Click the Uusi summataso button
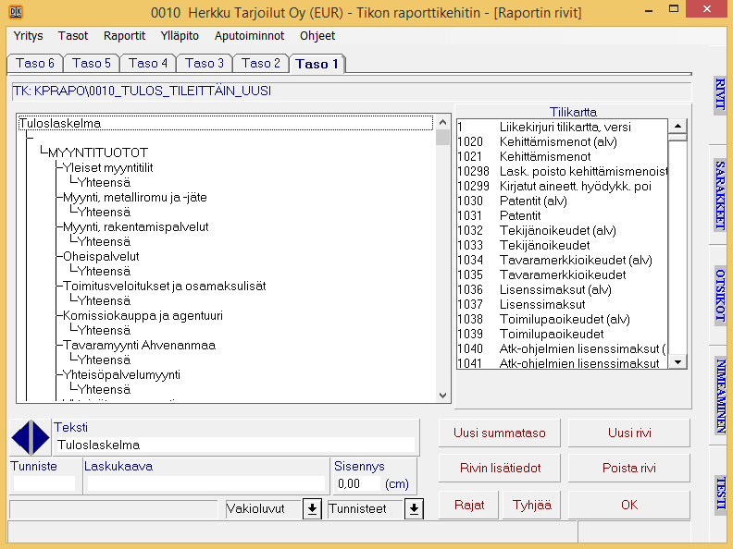 tap(499, 433)
